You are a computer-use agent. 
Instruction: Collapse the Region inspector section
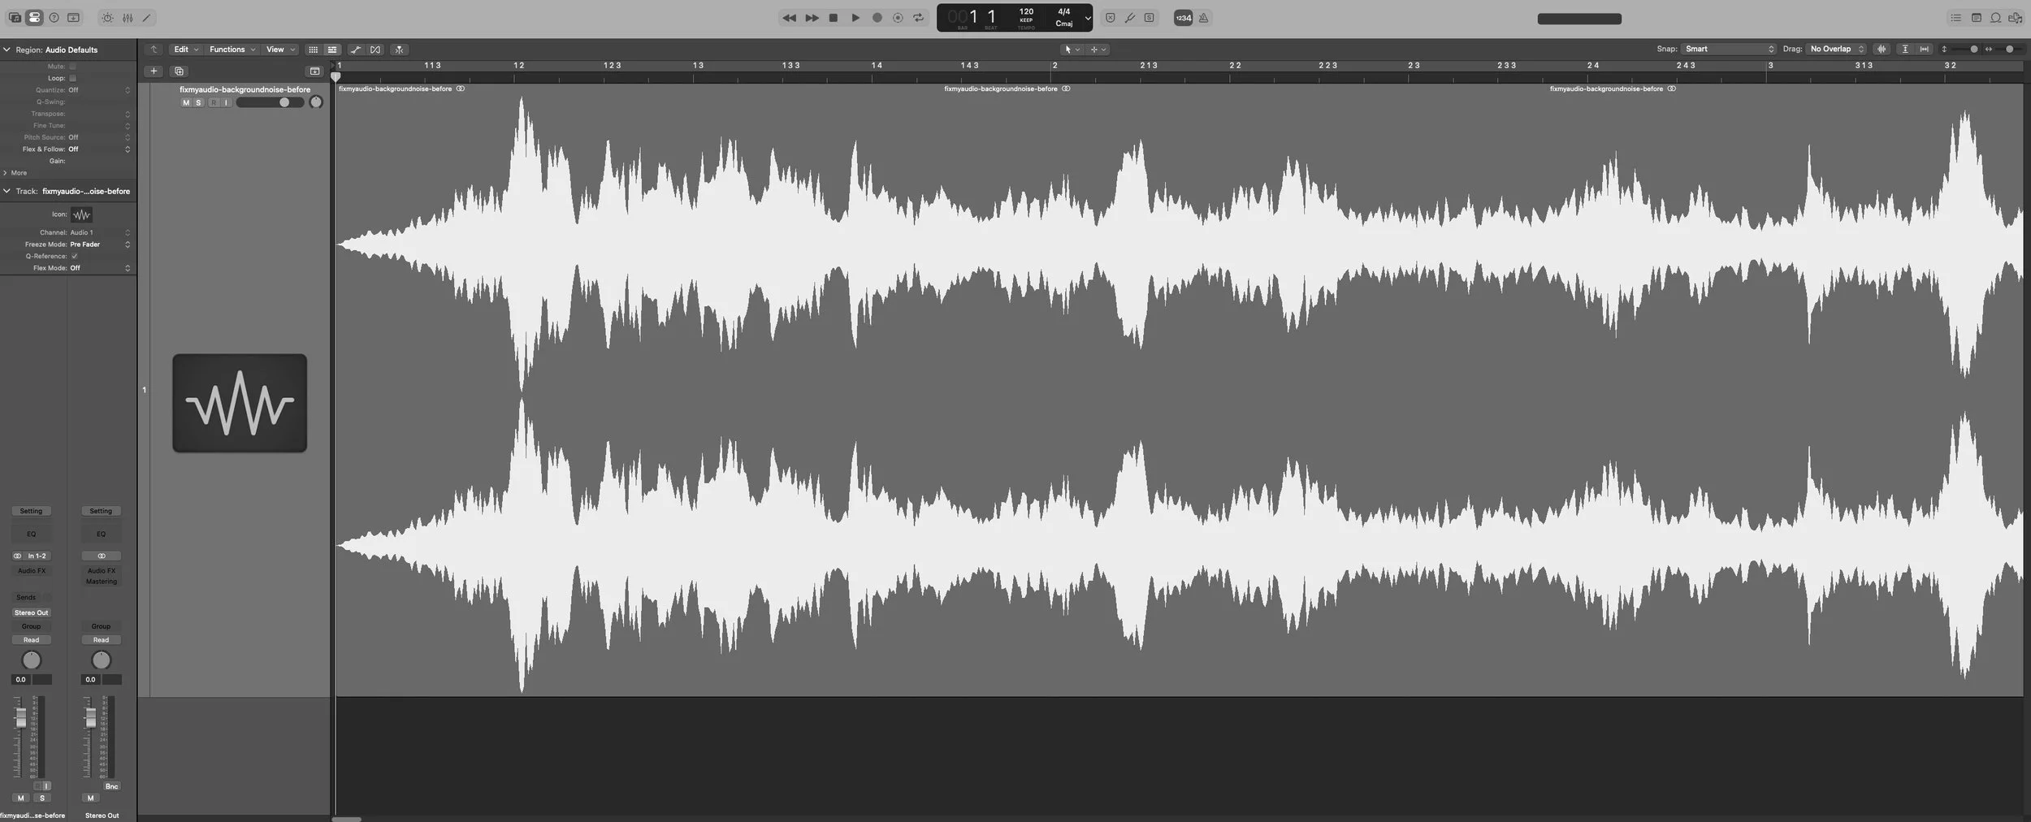point(6,50)
